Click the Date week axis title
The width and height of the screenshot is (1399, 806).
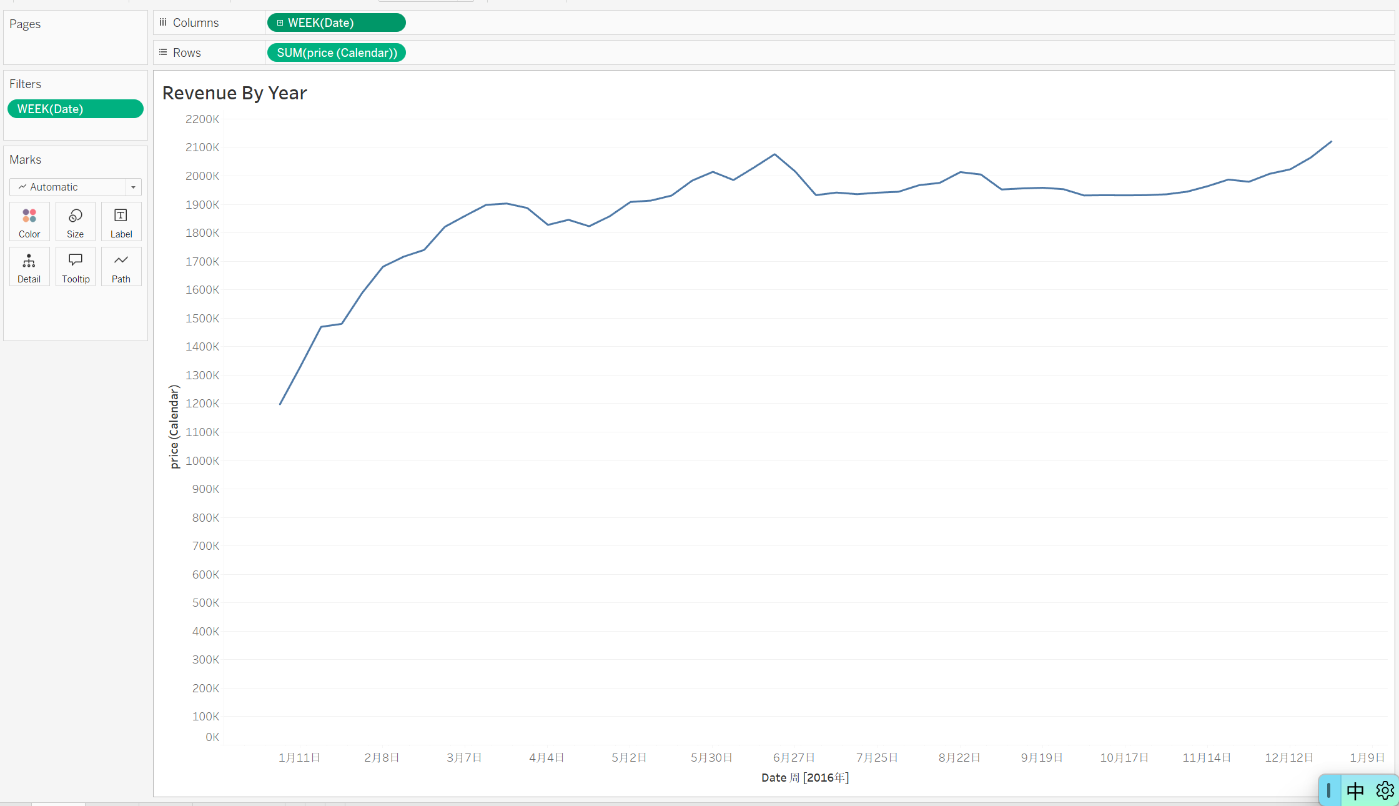(x=804, y=777)
